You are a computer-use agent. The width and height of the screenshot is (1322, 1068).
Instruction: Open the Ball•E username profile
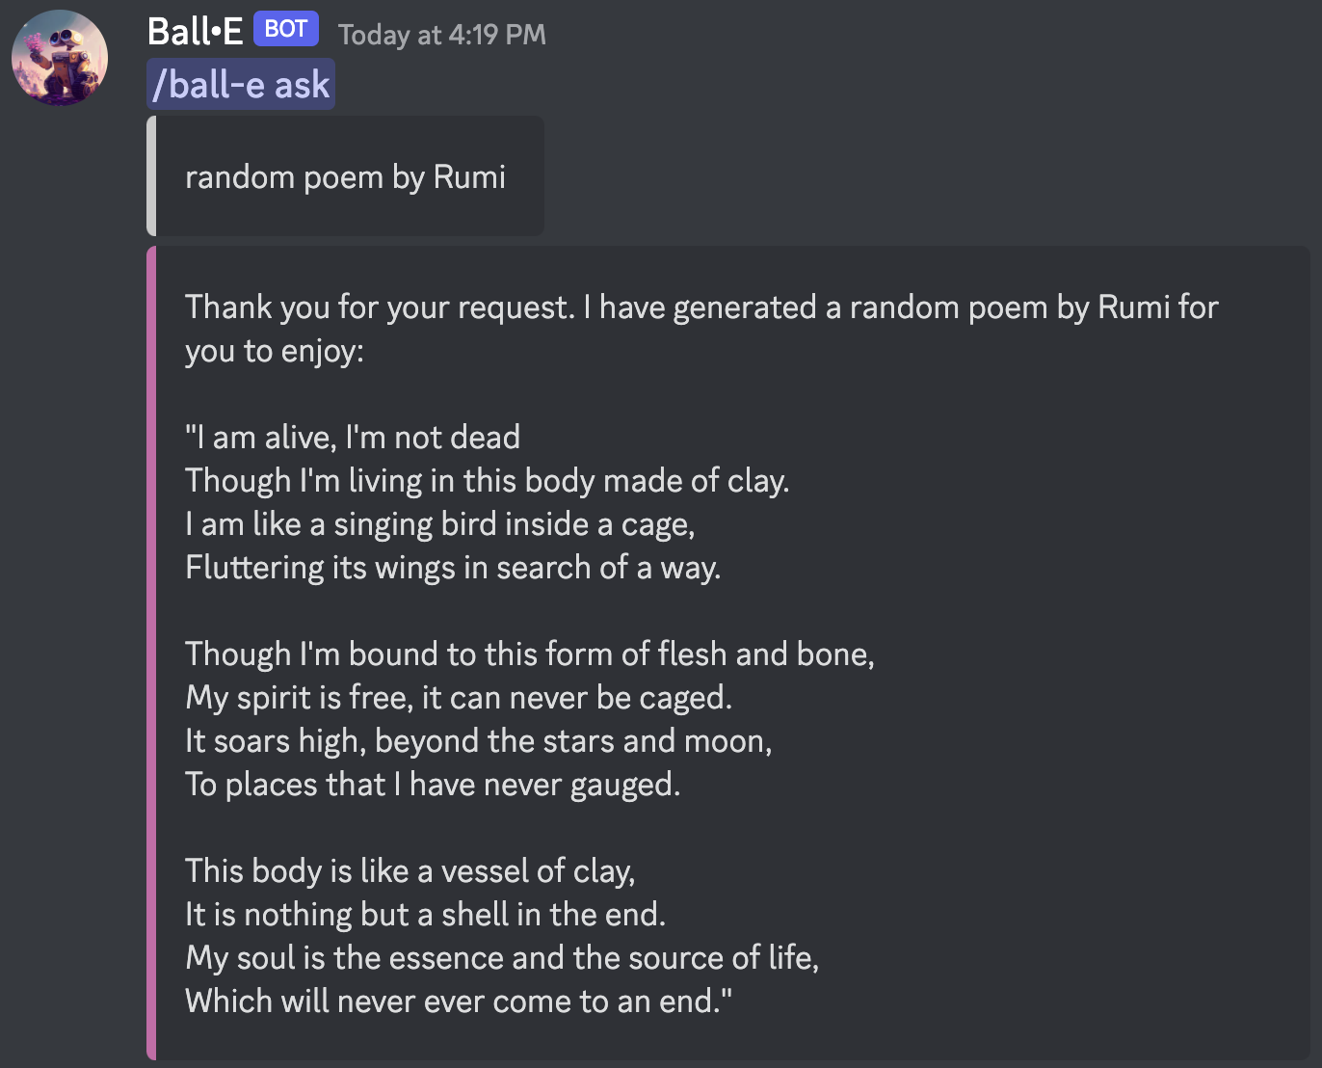(x=195, y=33)
